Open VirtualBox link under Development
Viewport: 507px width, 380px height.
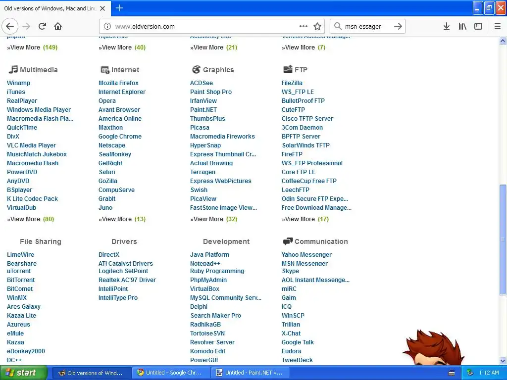pos(204,289)
